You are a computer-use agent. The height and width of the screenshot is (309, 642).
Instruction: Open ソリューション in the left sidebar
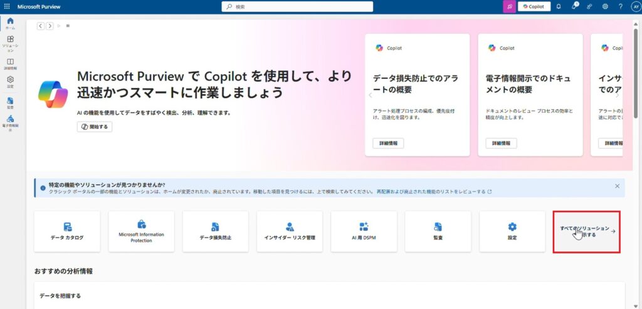[x=10, y=44]
